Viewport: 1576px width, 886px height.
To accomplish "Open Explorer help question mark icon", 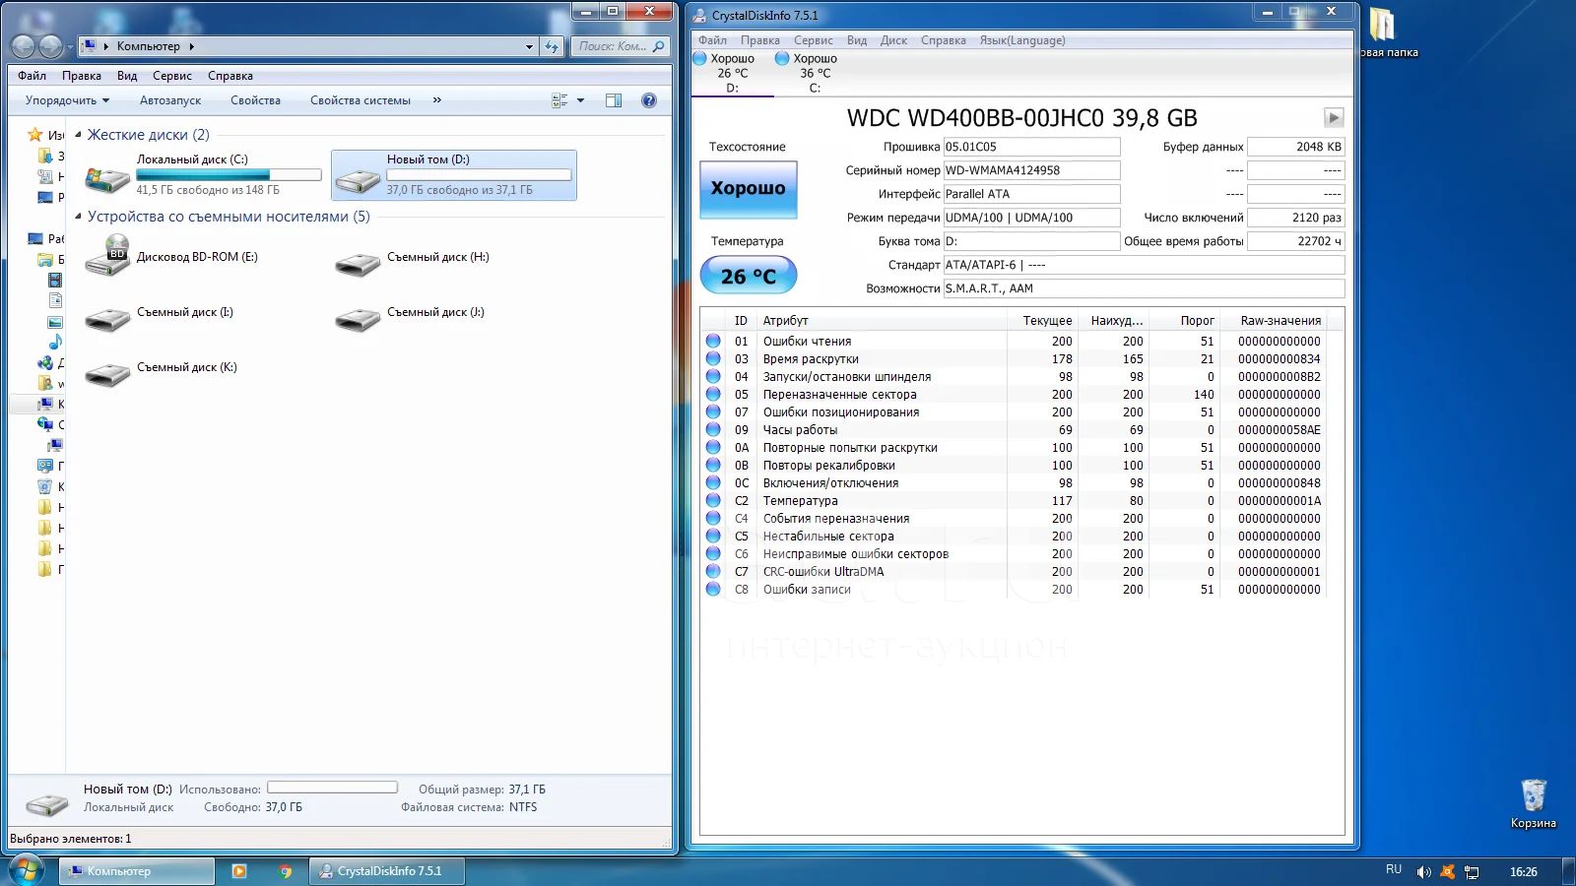I will (x=649, y=100).
